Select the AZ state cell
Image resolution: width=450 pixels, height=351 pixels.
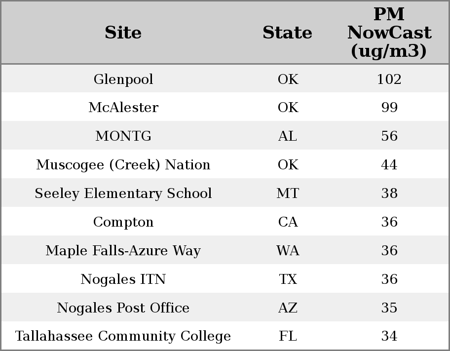287,308
